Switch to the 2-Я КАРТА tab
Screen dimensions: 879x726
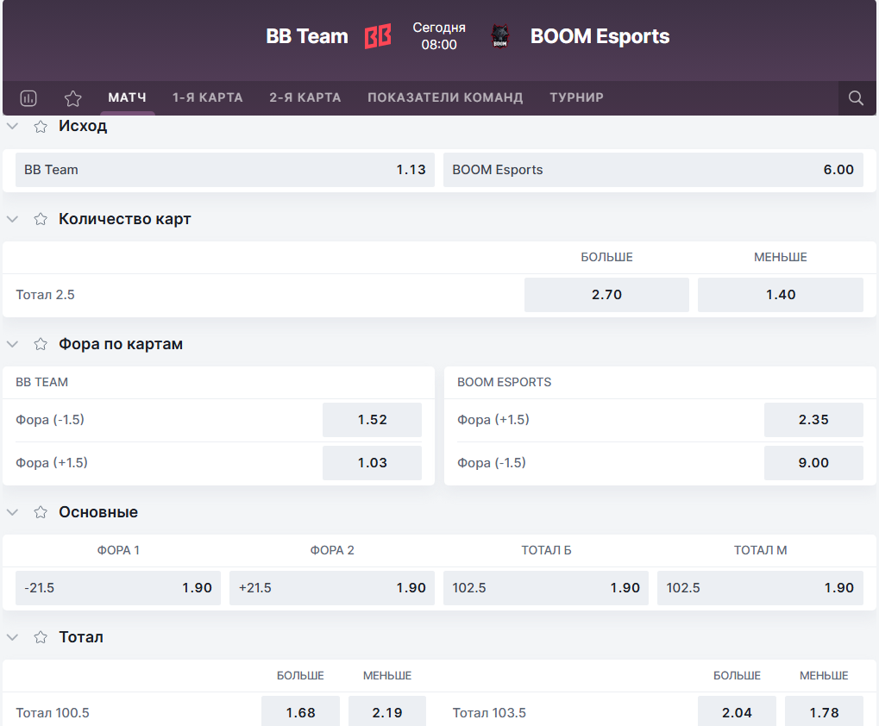click(x=305, y=97)
